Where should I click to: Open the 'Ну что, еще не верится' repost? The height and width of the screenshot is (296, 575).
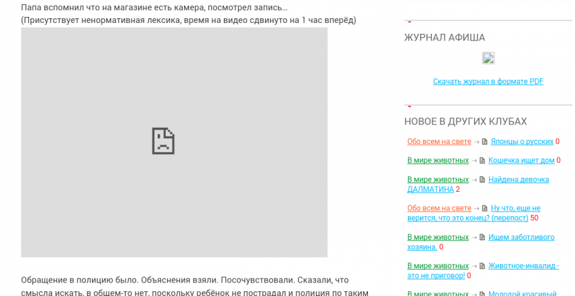(x=515, y=208)
